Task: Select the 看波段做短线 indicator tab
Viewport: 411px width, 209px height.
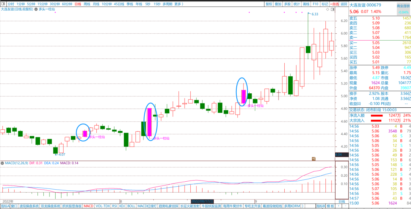Action: [272, 206]
